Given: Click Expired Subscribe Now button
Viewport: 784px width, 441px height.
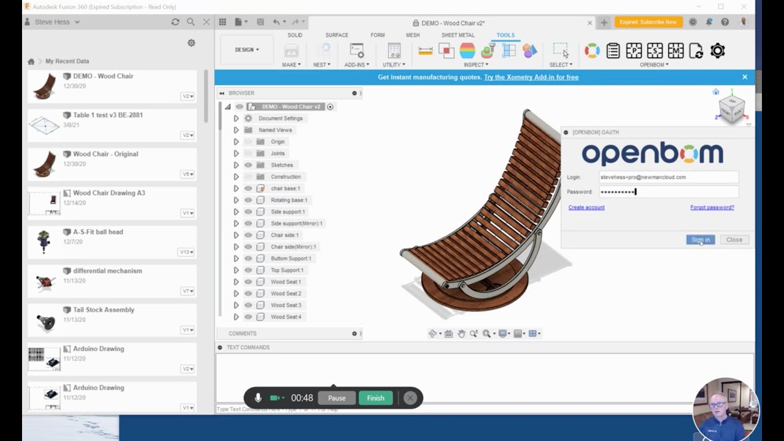Looking at the screenshot, I should tap(648, 22).
